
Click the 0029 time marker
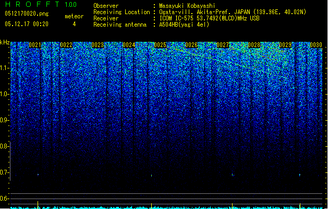(x=285, y=45)
